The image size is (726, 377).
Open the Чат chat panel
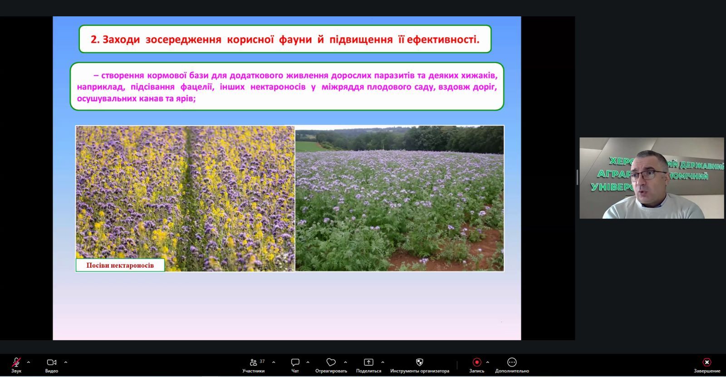coord(295,362)
